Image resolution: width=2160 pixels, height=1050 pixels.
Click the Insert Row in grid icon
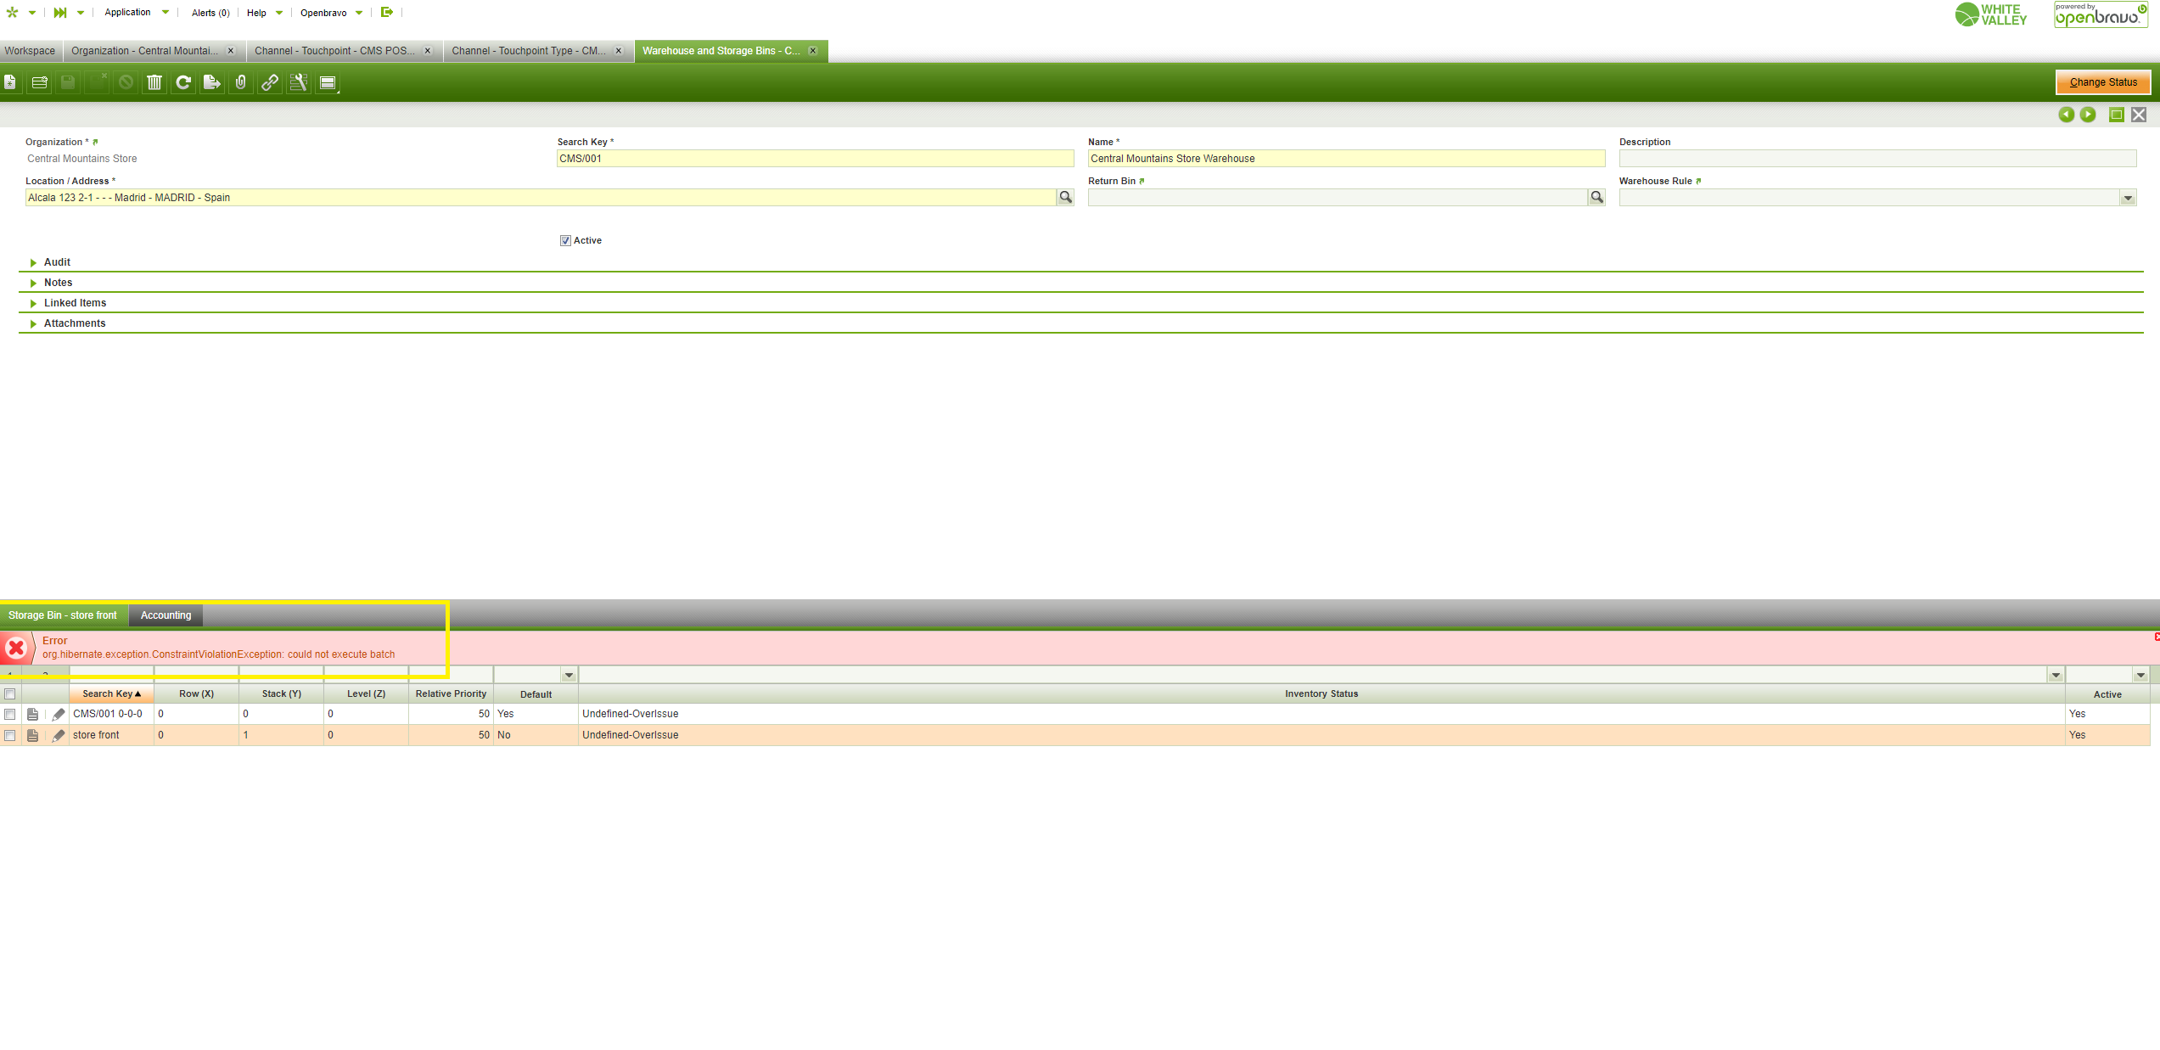tap(39, 82)
